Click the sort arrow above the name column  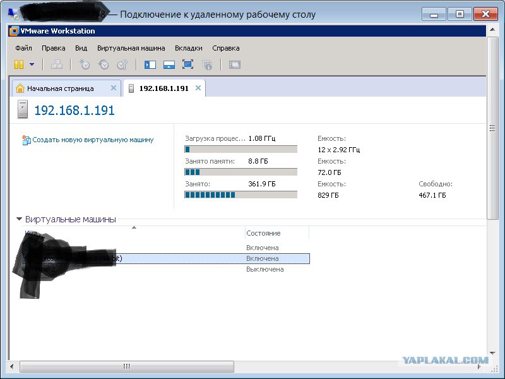click(x=134, y=228)
